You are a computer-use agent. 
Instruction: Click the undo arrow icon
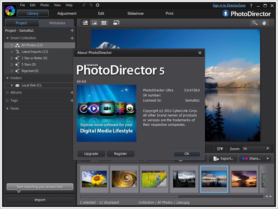[x=84, y=5]
